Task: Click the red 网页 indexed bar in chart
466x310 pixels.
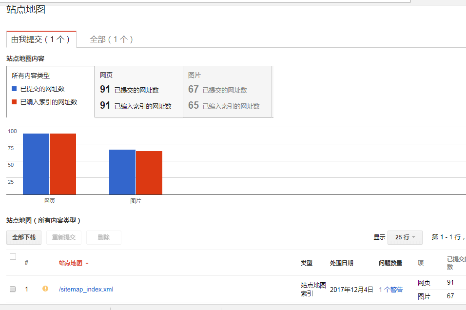Action: [63, 164]
